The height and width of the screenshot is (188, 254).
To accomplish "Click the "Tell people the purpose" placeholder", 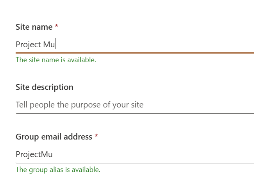I will pyautogui.click(x=79, y=105).
